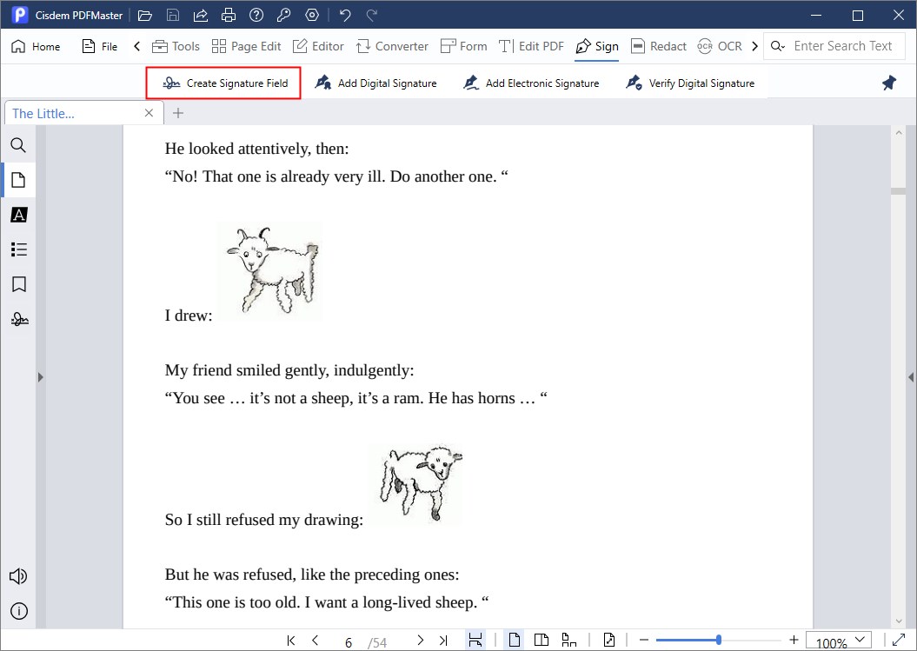Open the document info icon

click(x=19, y=611)
